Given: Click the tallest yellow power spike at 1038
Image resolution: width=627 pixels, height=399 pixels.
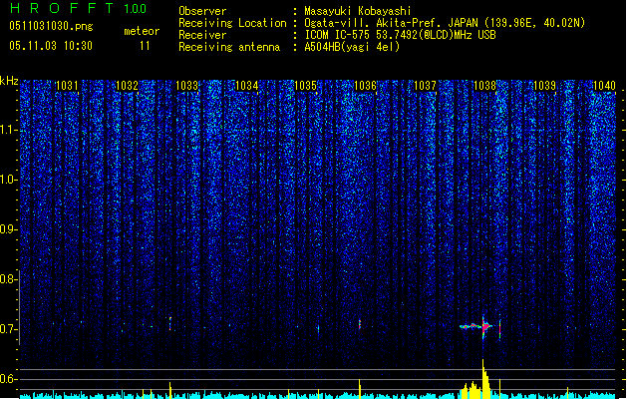Looking at the screenshot, I should tap(484, 379).
